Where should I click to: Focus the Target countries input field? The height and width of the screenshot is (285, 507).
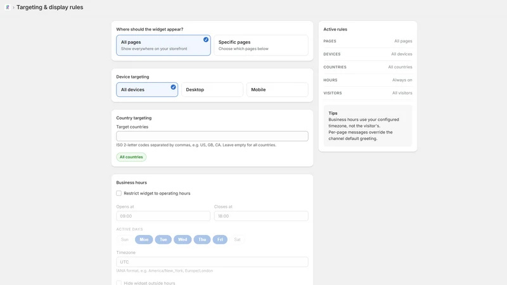point(212,136)
